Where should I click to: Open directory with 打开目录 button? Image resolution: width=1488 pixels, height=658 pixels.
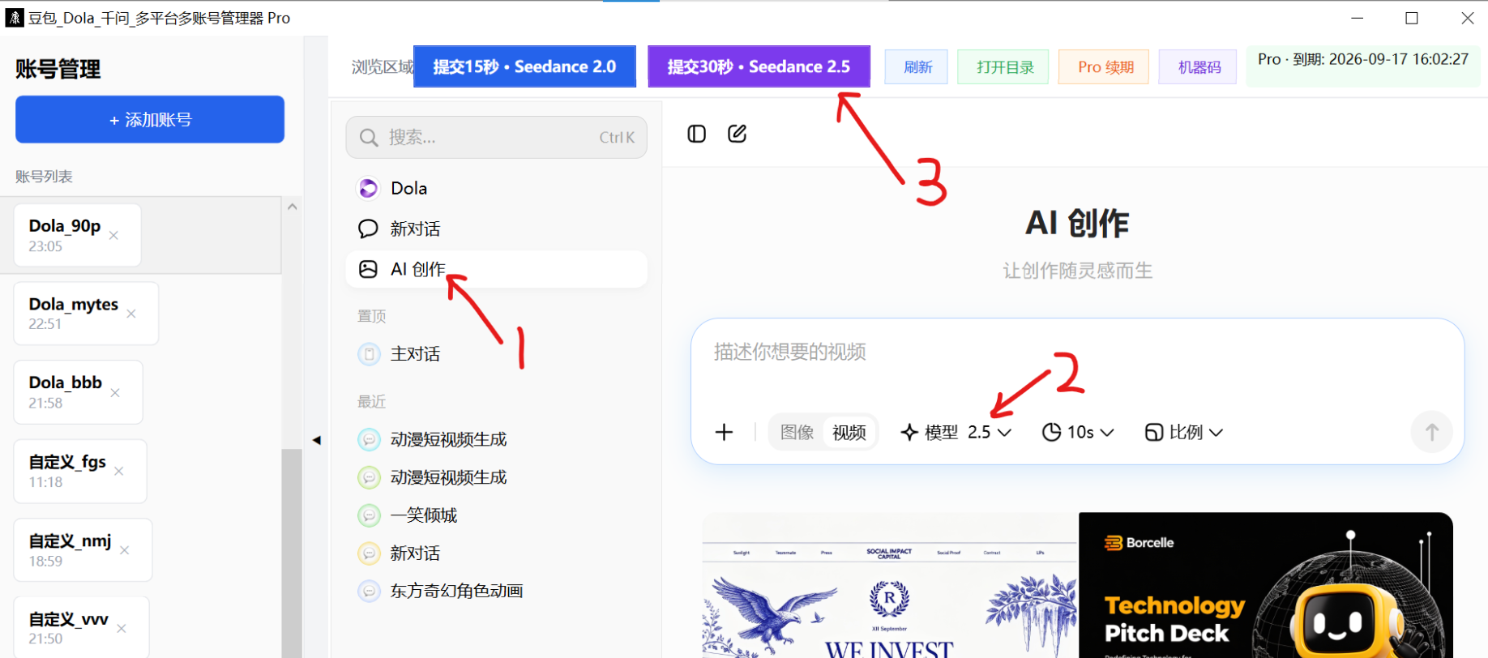(x=1003, y=67)
